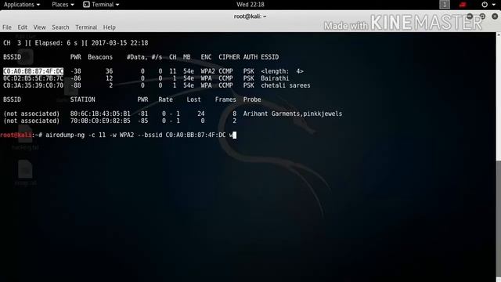Open the Help menu
This screenshot has width=501, height=282.
109,27
